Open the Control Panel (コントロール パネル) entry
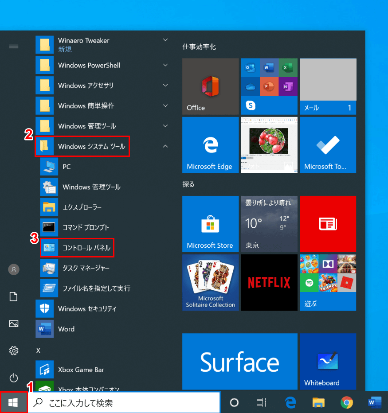 pos(77,248)
